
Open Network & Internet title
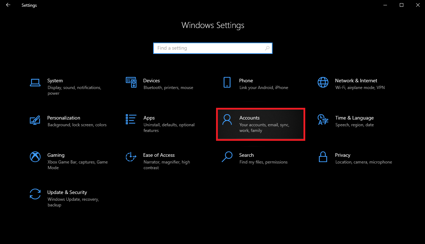tap(356, 81)
